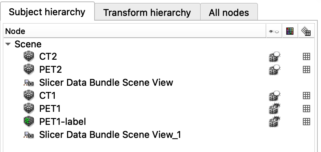Open the All nodes tab

(x=229, y=12)
